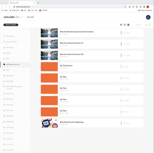Open the user profile avatar
154x153 pixels.
[148, 17]
